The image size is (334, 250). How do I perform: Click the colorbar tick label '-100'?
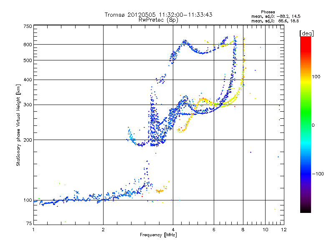pos(318,174)
